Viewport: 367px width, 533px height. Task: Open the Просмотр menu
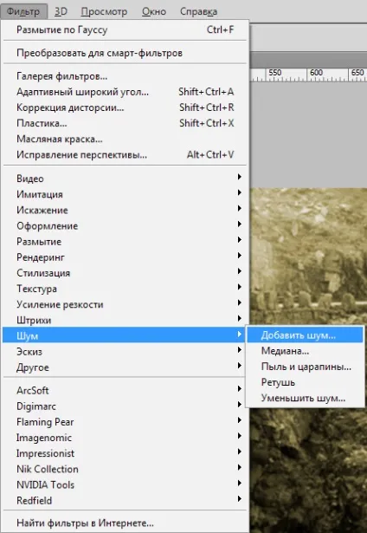[x=104, y=11]
